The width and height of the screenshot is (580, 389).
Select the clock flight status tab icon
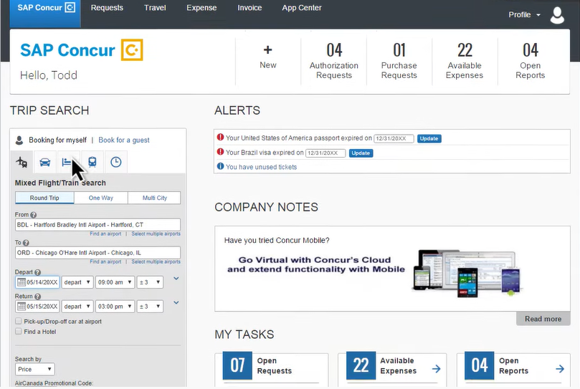pyautogui.click(x=115, y=162)
